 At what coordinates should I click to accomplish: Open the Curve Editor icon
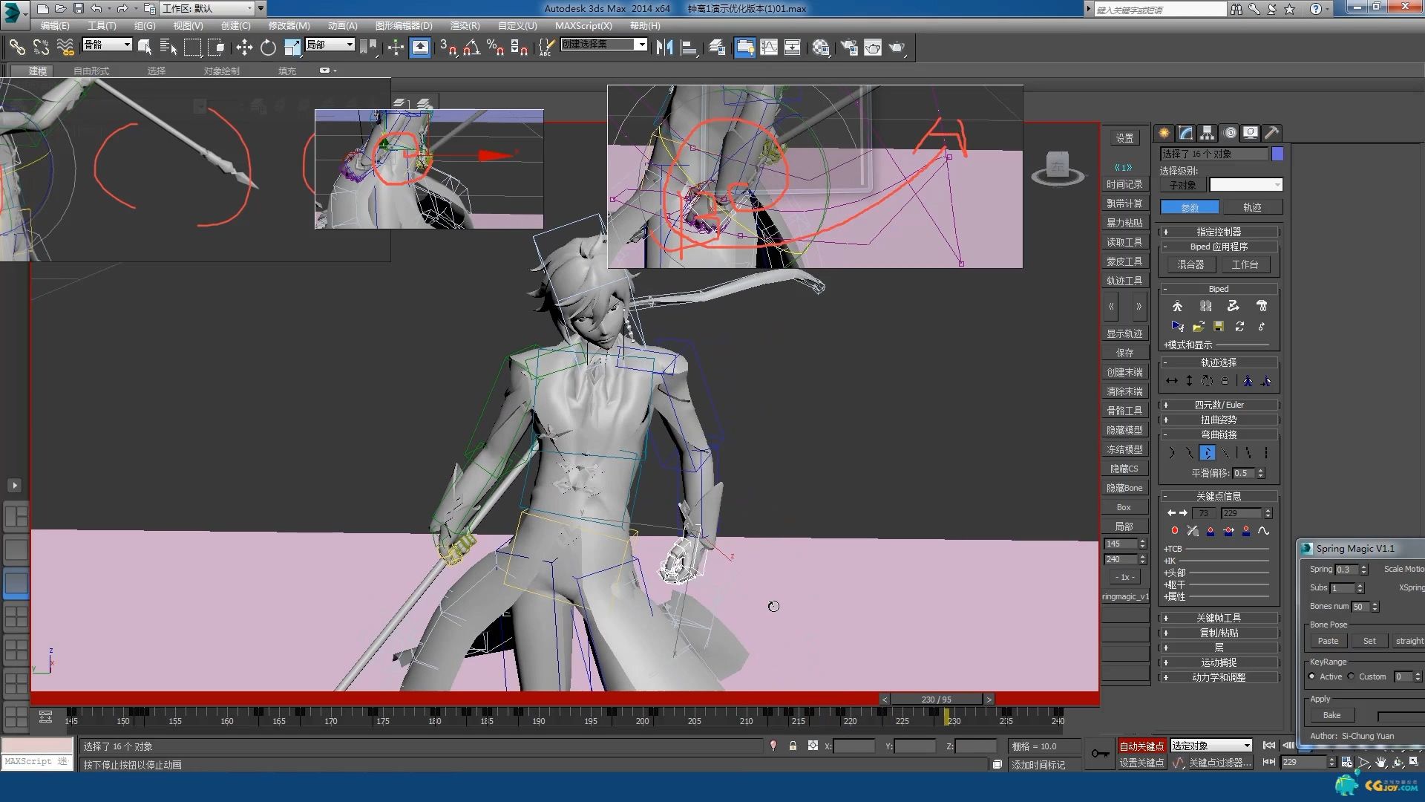pos(769,48)
